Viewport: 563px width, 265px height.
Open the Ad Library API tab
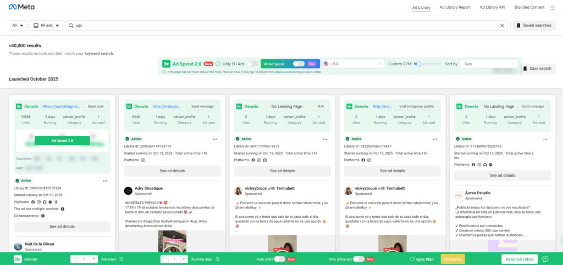point(492,8)
